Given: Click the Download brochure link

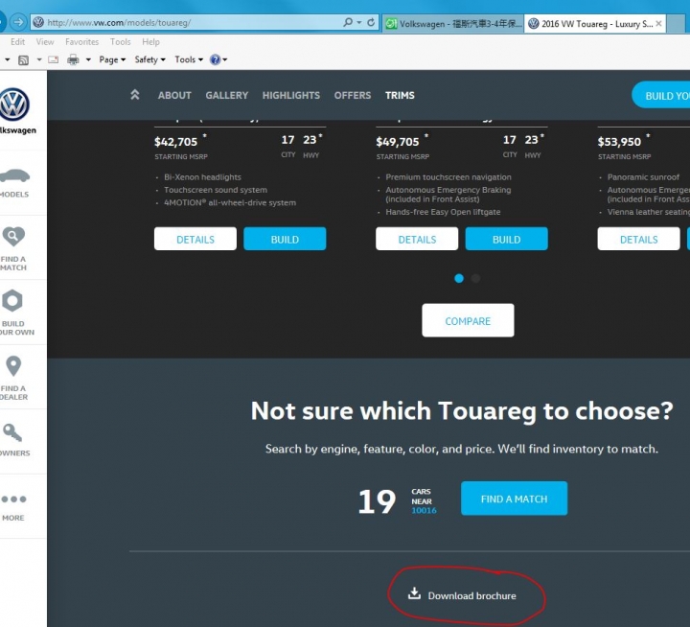Looking at the screenshot, I should [x=471, y=595].
